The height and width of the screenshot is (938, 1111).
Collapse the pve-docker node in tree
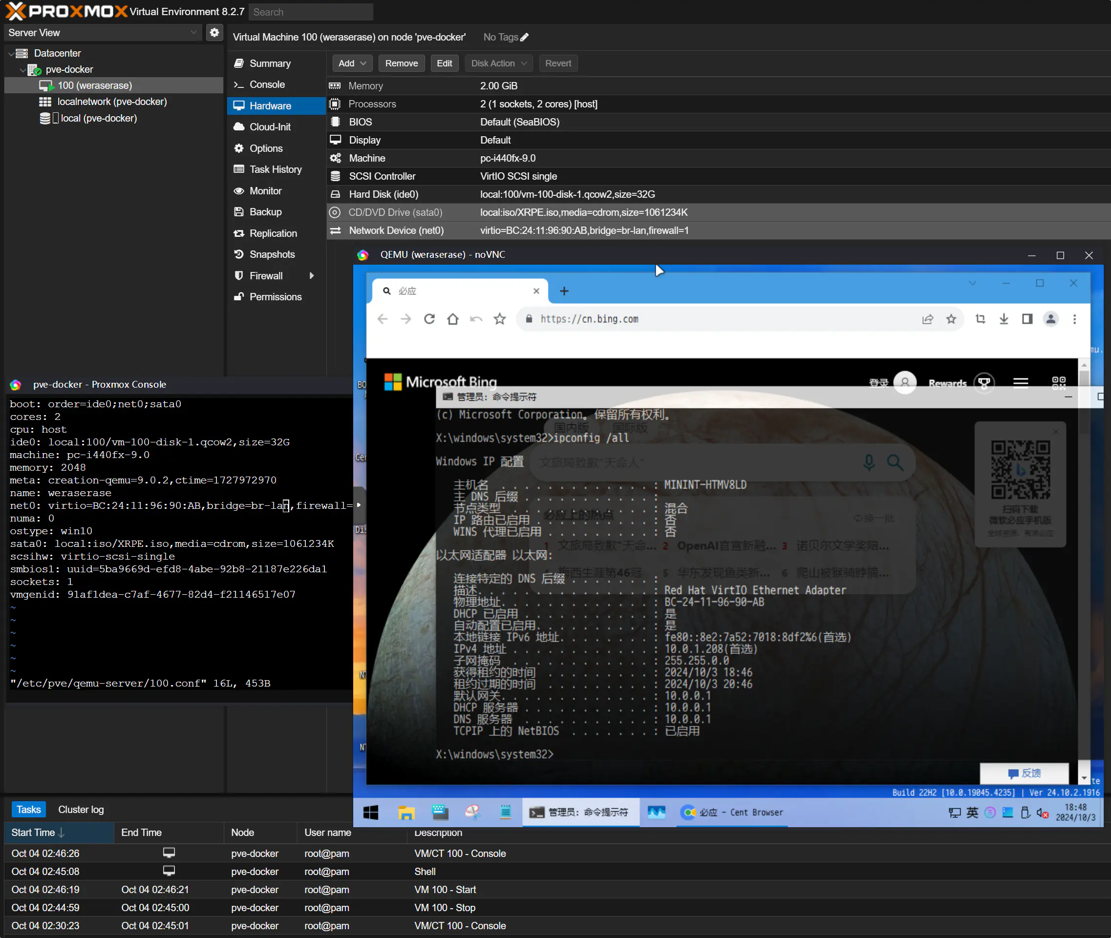tap(22, 70)
